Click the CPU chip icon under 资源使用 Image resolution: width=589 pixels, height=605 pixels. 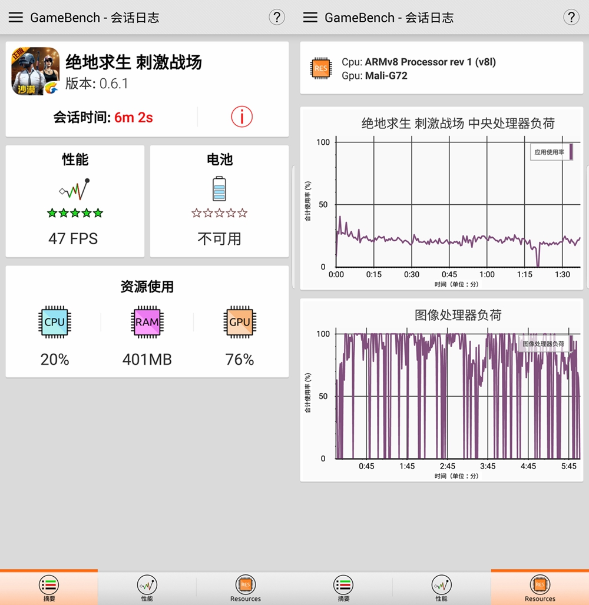(55, 322)
